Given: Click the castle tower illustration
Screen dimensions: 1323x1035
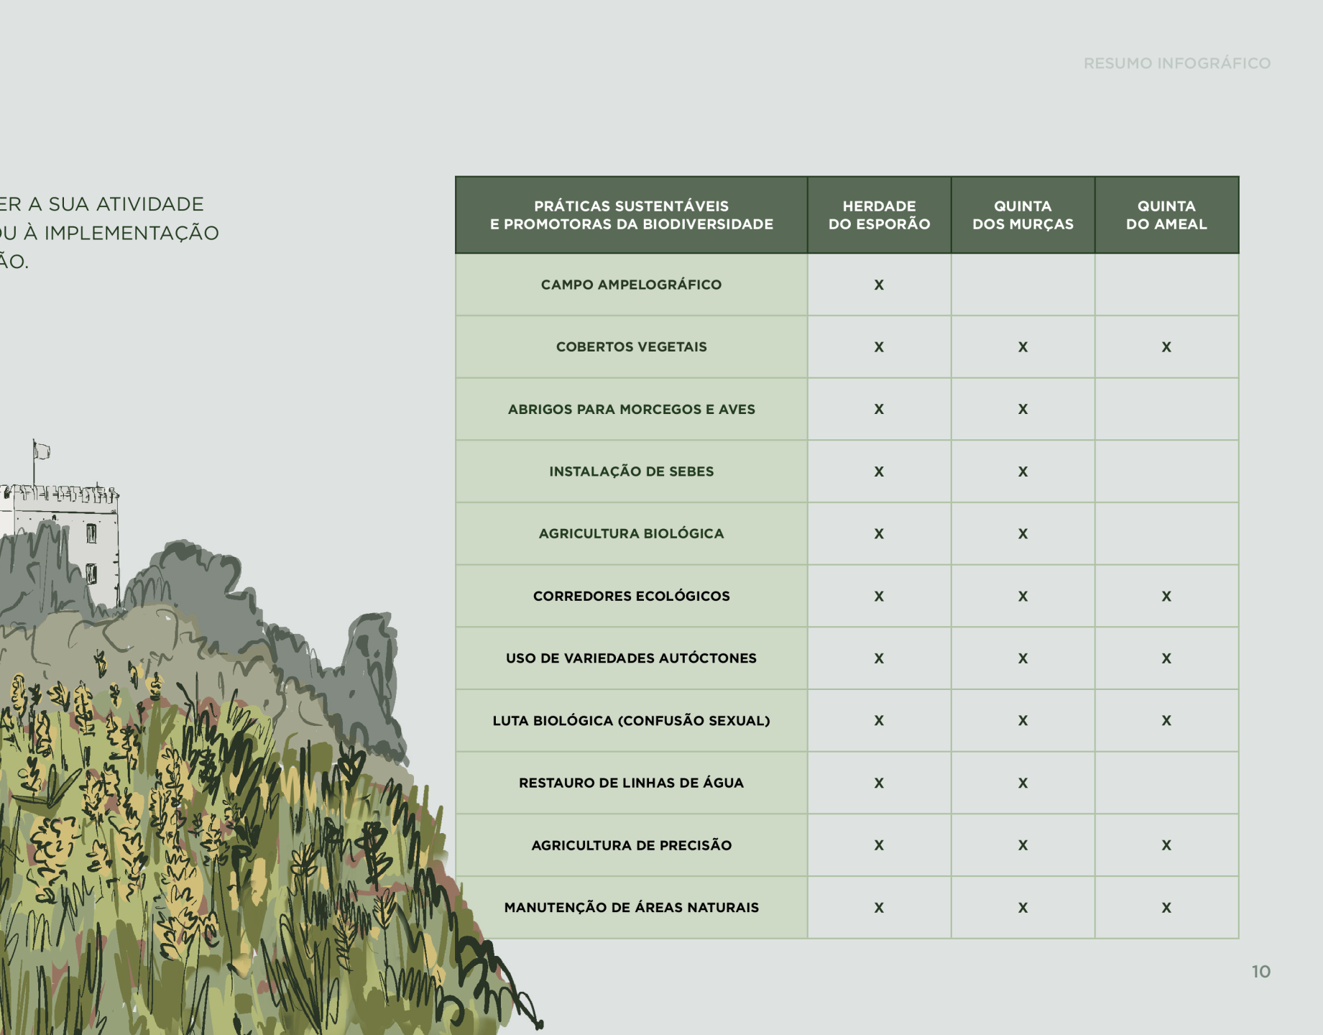Looking at the screenshot, I should (x=61, y=546).
